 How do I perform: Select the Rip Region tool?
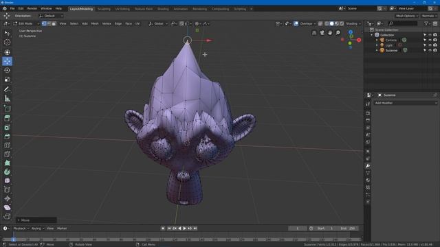[x=8, y=217]
